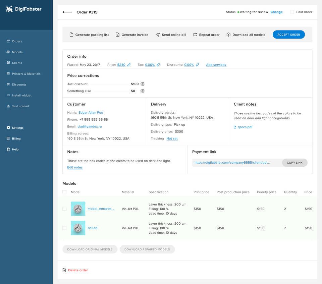Delete the Something else correction
This screenshot has height=284, width=322.
click(142, 91)
